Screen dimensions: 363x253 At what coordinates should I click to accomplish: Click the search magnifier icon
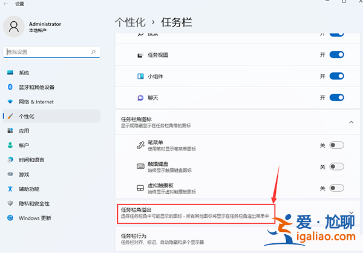coord(93,52)
